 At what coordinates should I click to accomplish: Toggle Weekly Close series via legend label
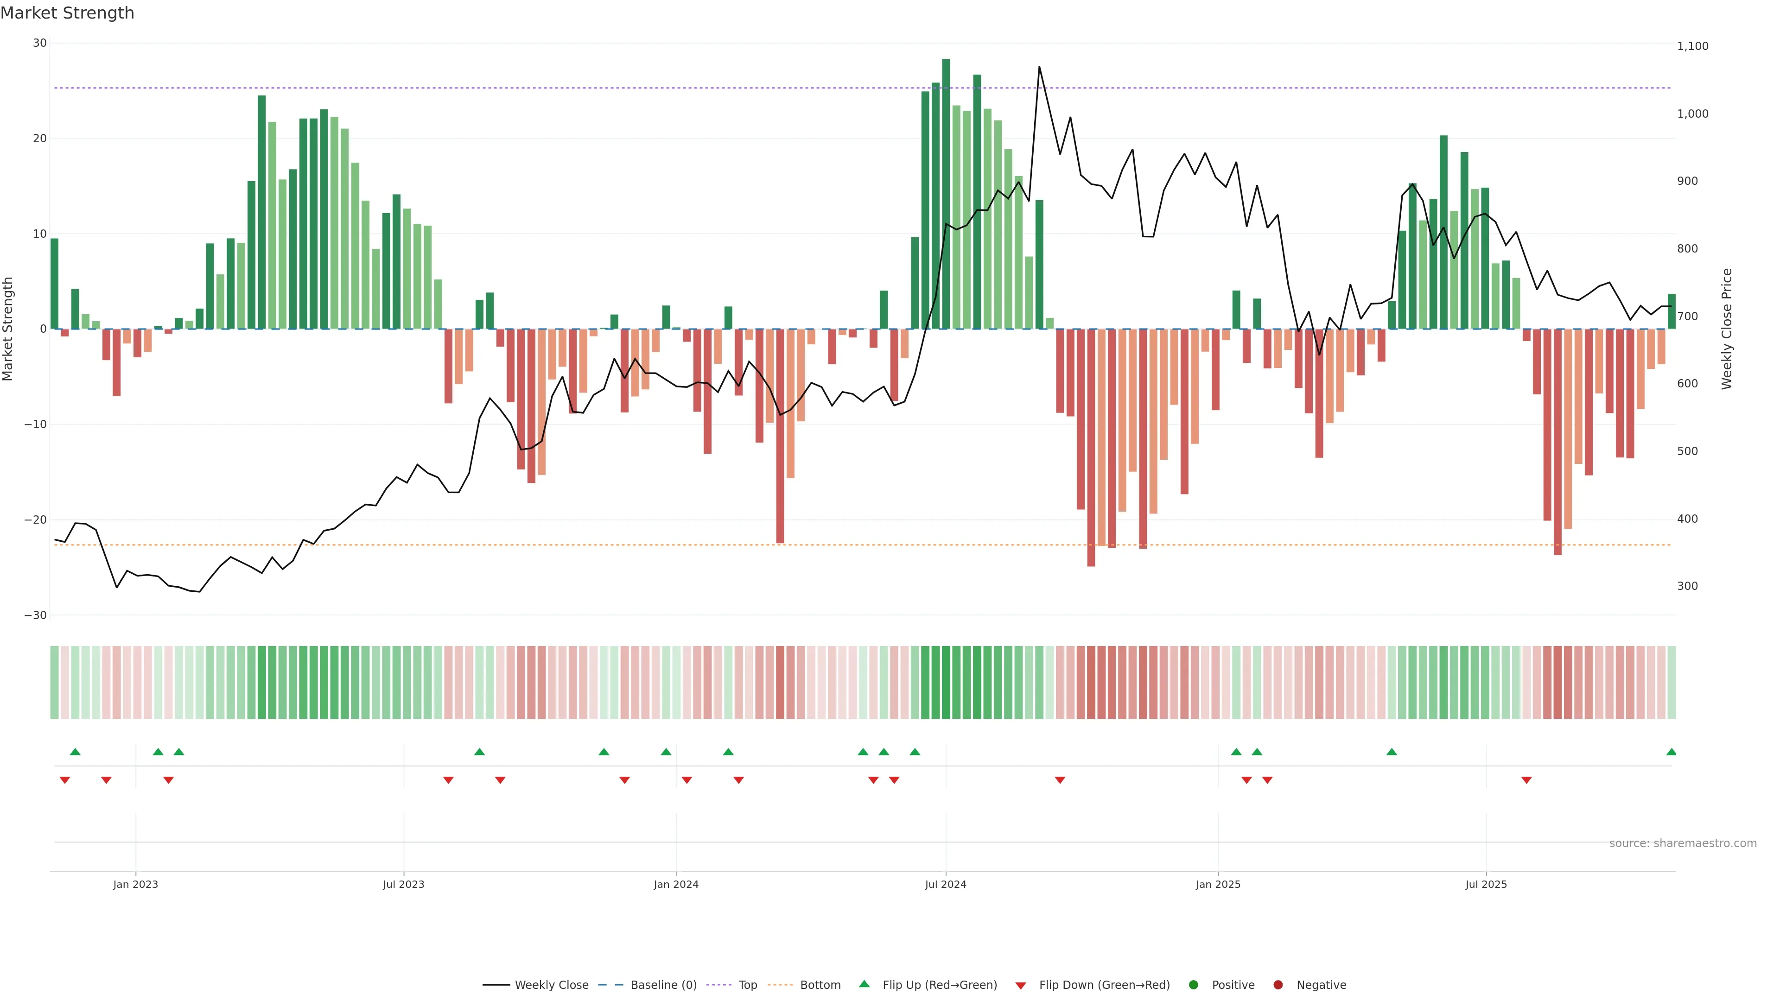click(552, 984)
